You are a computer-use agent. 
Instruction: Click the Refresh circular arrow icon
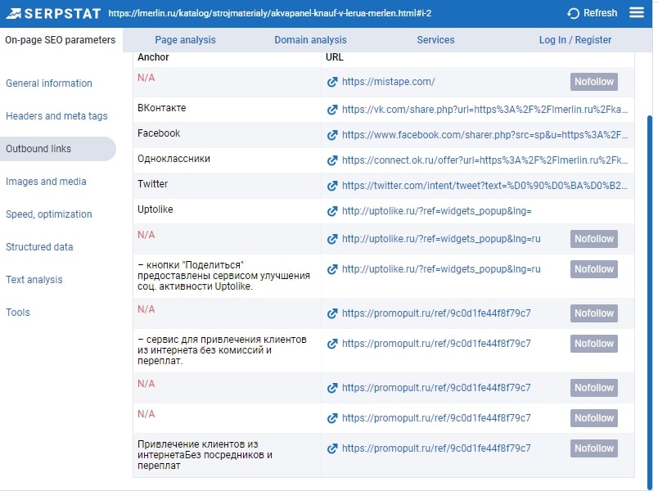tap(573, 13)
